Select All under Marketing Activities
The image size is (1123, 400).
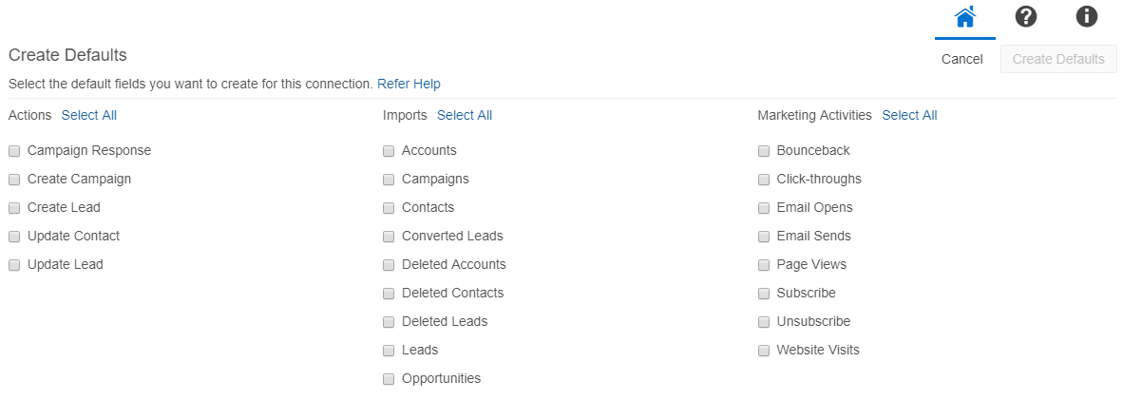[x=909, y=115]
